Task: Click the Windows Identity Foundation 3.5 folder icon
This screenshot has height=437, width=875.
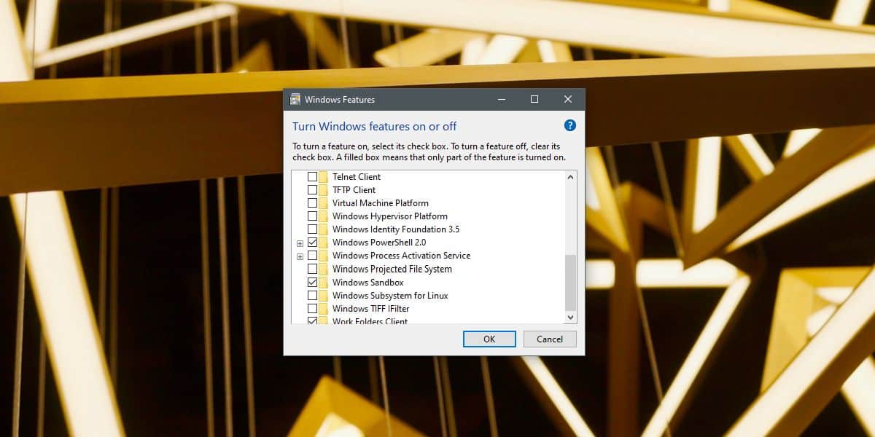Action: point(323,229)
